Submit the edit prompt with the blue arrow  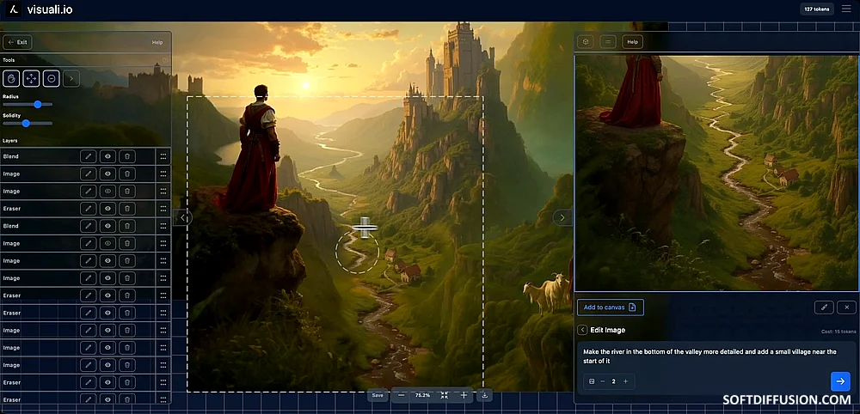pos(840,381)
